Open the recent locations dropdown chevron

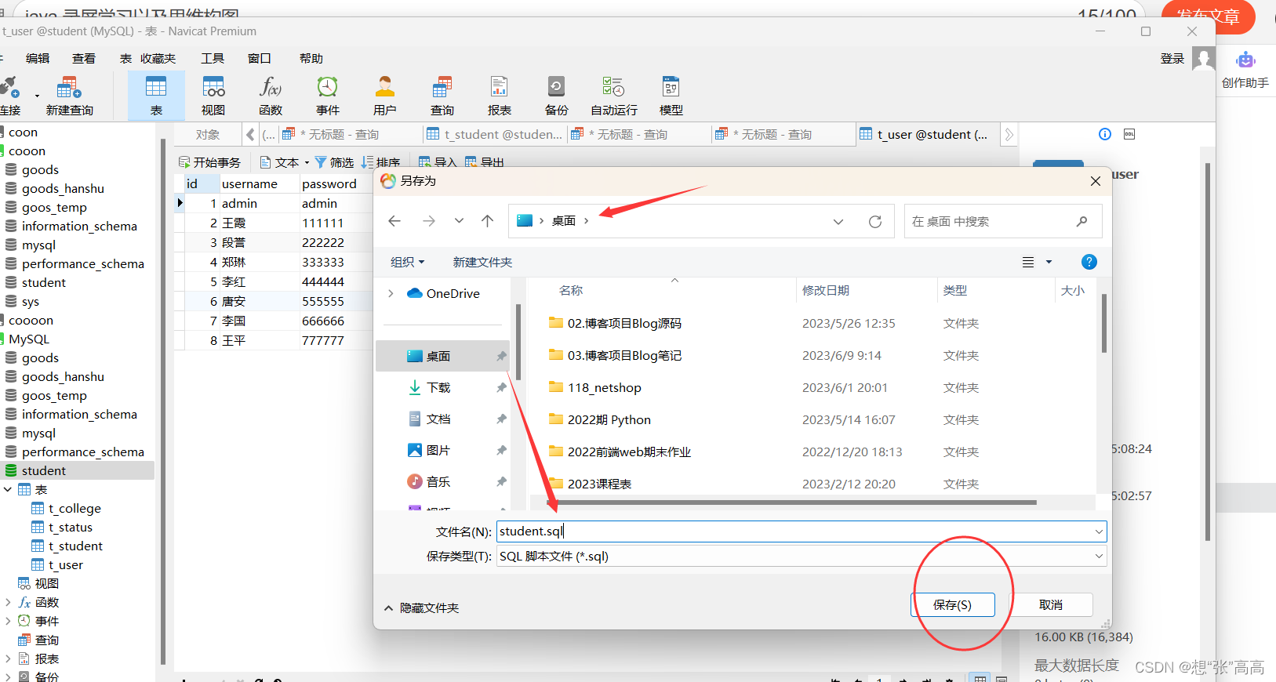pyautogui.click(x=459, y=221)
